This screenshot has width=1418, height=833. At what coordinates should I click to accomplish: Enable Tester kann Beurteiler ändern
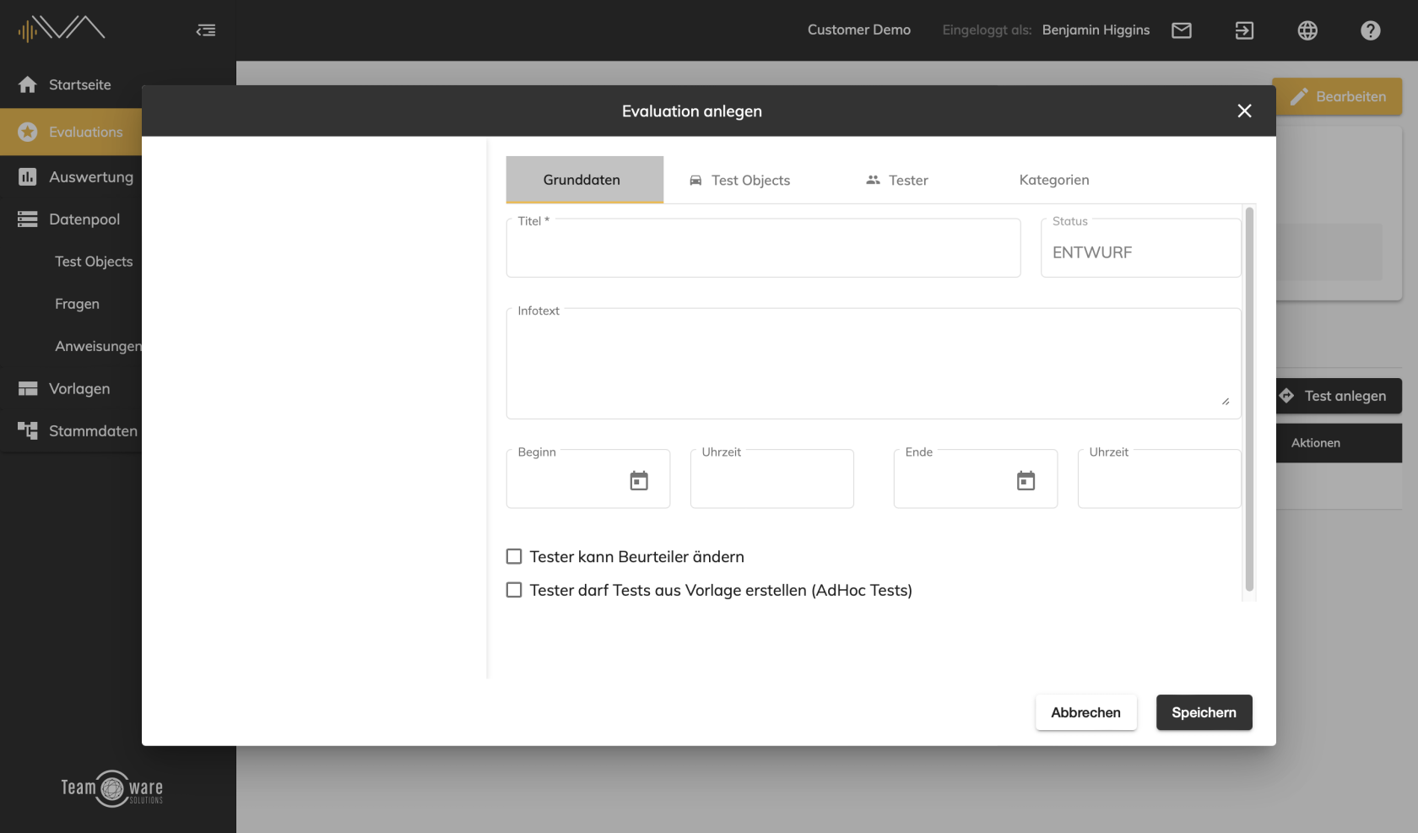coord(514,556)
